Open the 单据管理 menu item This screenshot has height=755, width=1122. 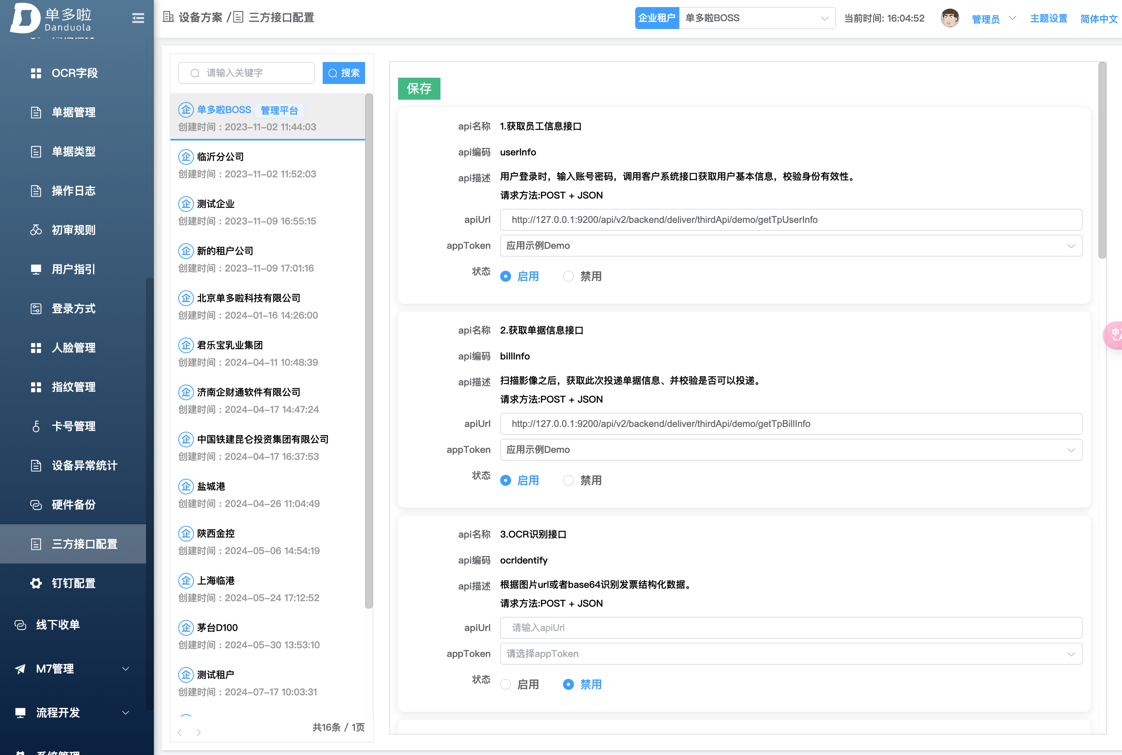point(73,112)
